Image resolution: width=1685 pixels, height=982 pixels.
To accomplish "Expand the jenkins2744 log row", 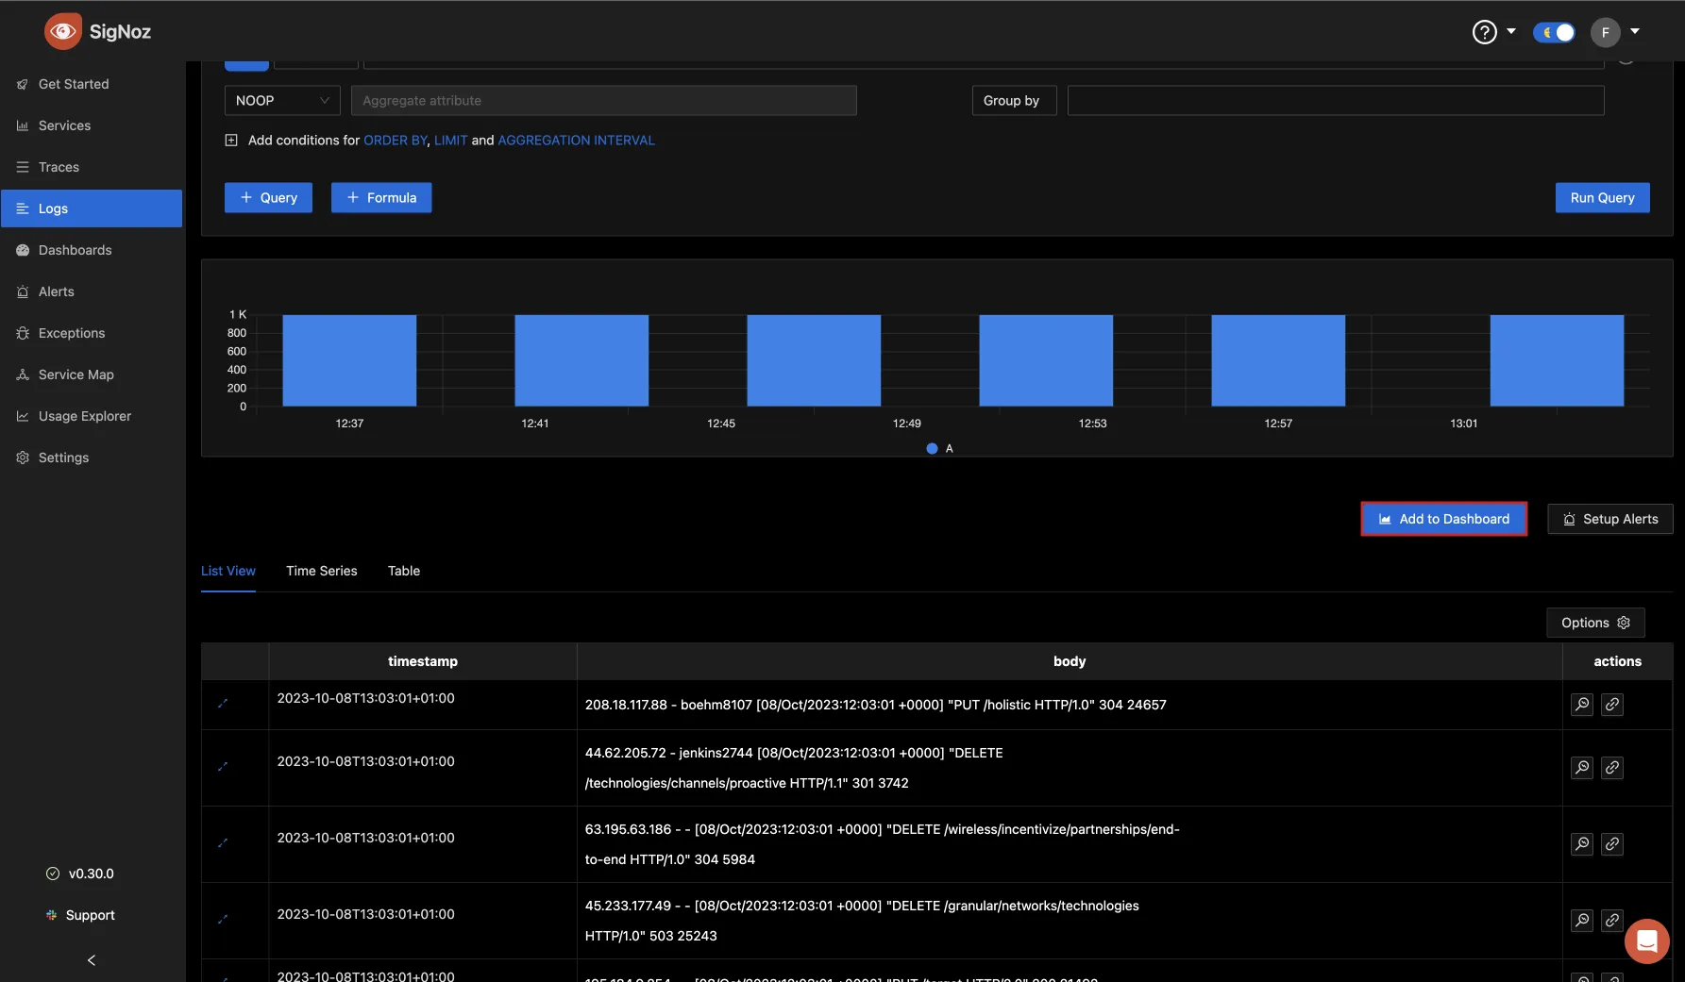I will (223, 767).
